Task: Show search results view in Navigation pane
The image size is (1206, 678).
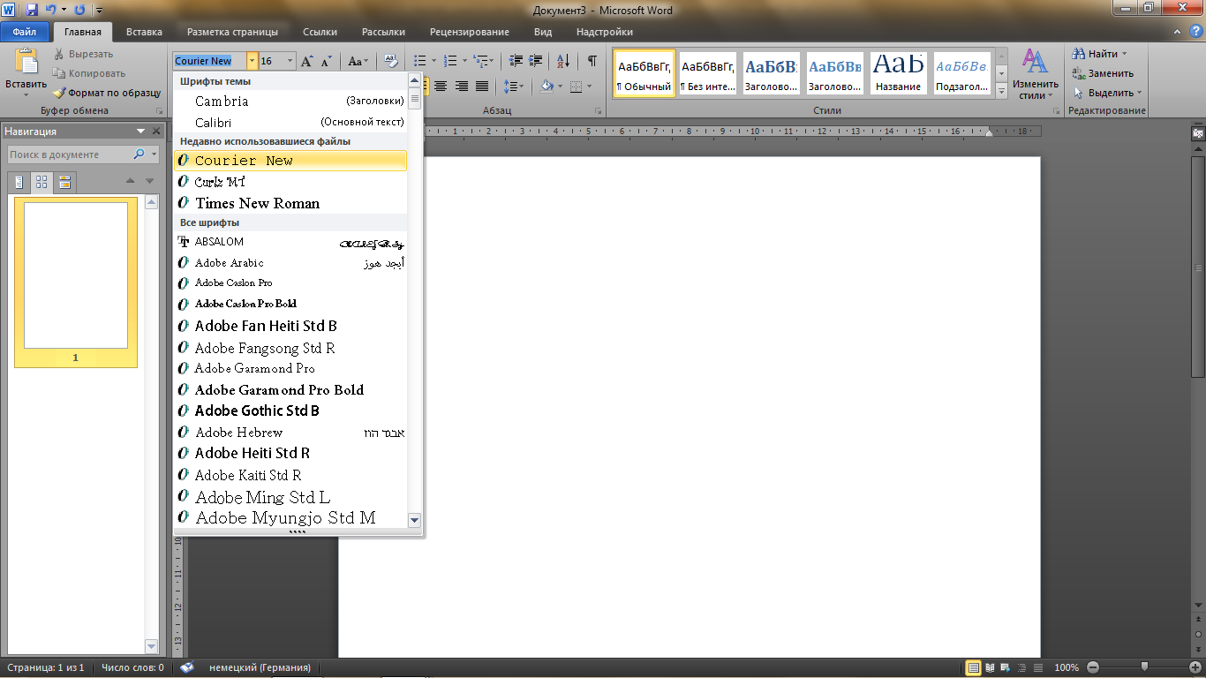Action: tap(64, 183)
